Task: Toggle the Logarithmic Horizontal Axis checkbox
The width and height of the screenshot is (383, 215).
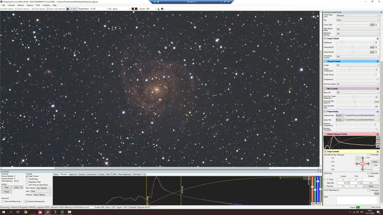Action: pos(281,178)
